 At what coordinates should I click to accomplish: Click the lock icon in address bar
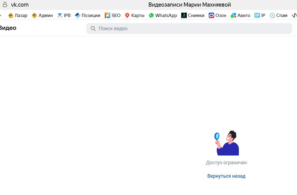click(x=5, y=5)
